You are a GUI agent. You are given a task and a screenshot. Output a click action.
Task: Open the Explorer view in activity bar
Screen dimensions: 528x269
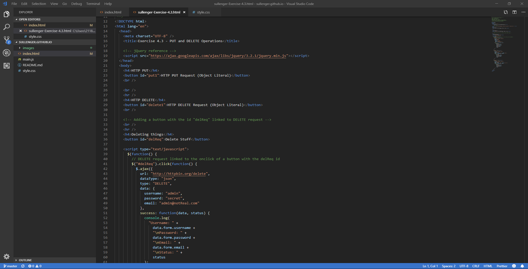coord(6,14)
